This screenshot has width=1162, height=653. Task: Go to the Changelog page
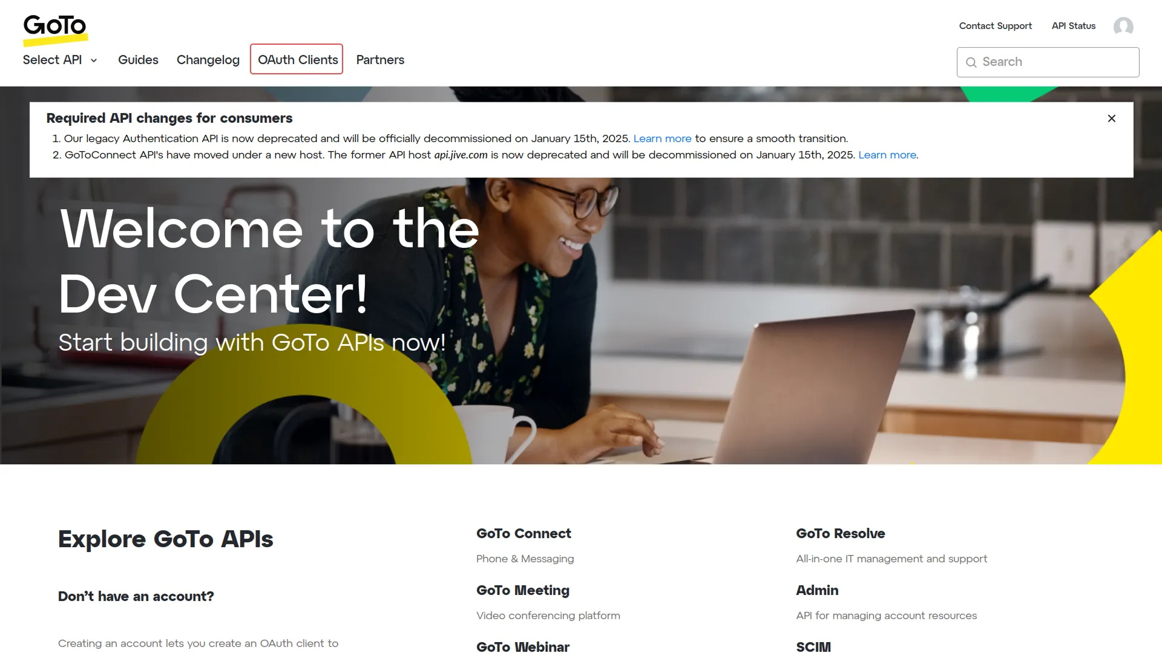(x=208, y=60)
